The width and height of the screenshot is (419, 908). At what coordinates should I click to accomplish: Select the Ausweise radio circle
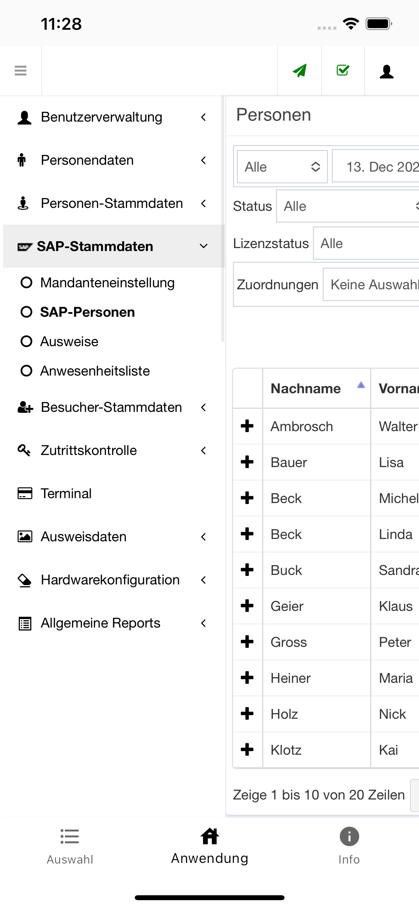pos(26,341)
